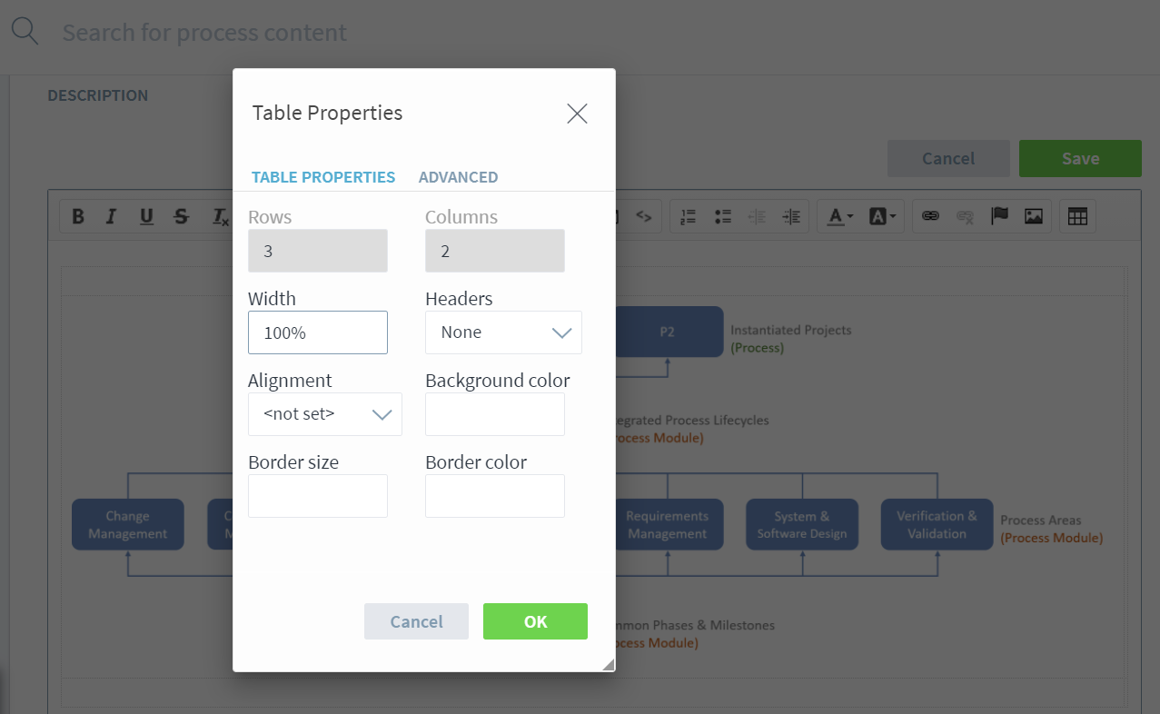
Task: Close the Table Properties dialog
Action: pyautogui.click(x=577, y=114)
